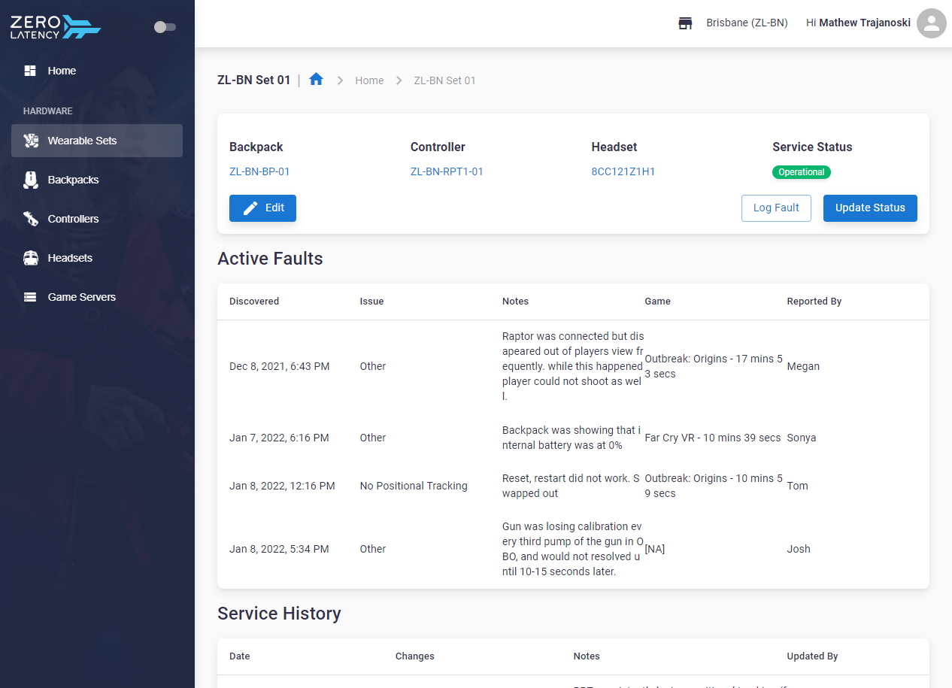Viewport: 952px width, 688px height.
Task: Select Brisbane (ZL-BN) venue label
Action: pyautogui.click(x=747, y=23)
